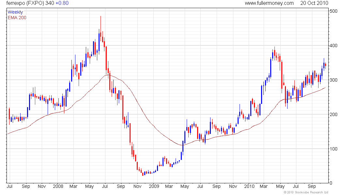
Task: Click the 340 last price value in title
Action: point(50,3)
